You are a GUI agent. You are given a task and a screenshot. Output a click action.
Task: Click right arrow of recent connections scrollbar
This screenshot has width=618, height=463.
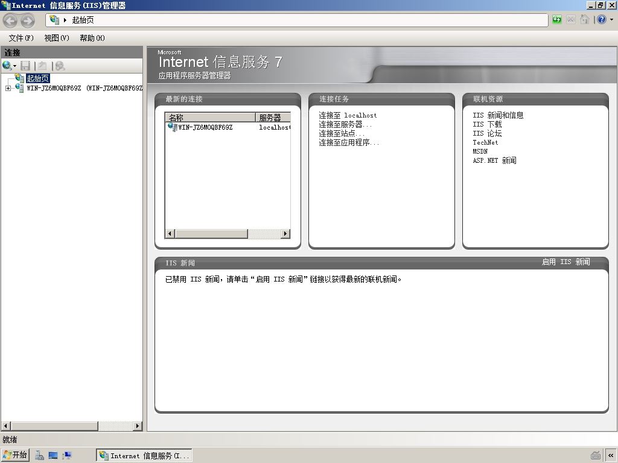click(285, 233)
